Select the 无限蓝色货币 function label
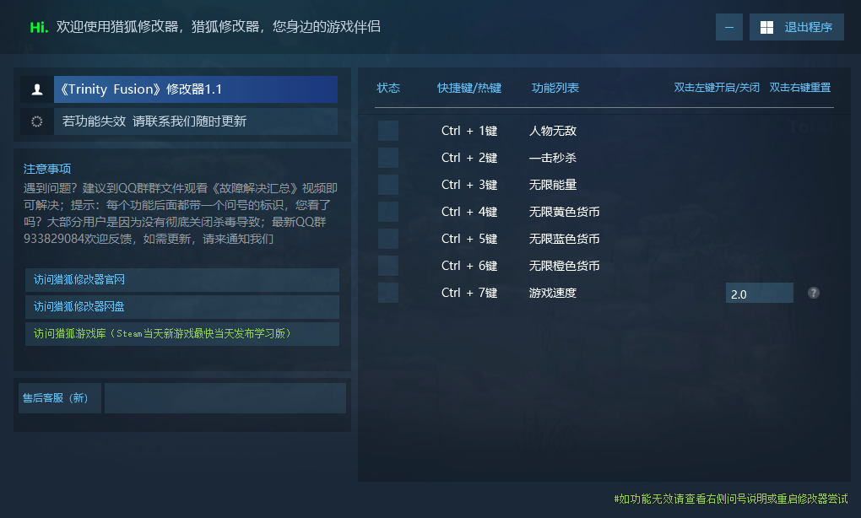Viewport: 861px width, 518px height. click(564, 239)
